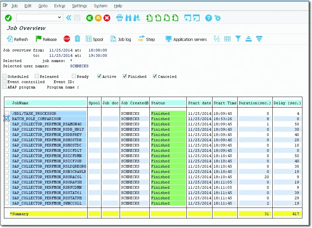
Task: Click the green Back icon
Action: 90,18
